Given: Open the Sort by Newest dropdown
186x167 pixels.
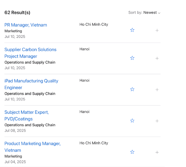Looking at the screenshot, I should point(144,13).
